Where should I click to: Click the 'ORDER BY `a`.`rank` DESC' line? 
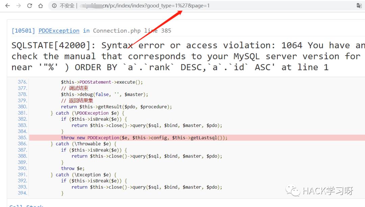[x=170, y=67]
